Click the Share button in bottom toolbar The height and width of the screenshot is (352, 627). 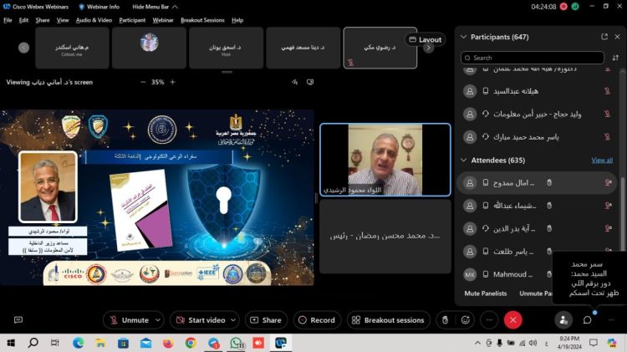(266, 320)
